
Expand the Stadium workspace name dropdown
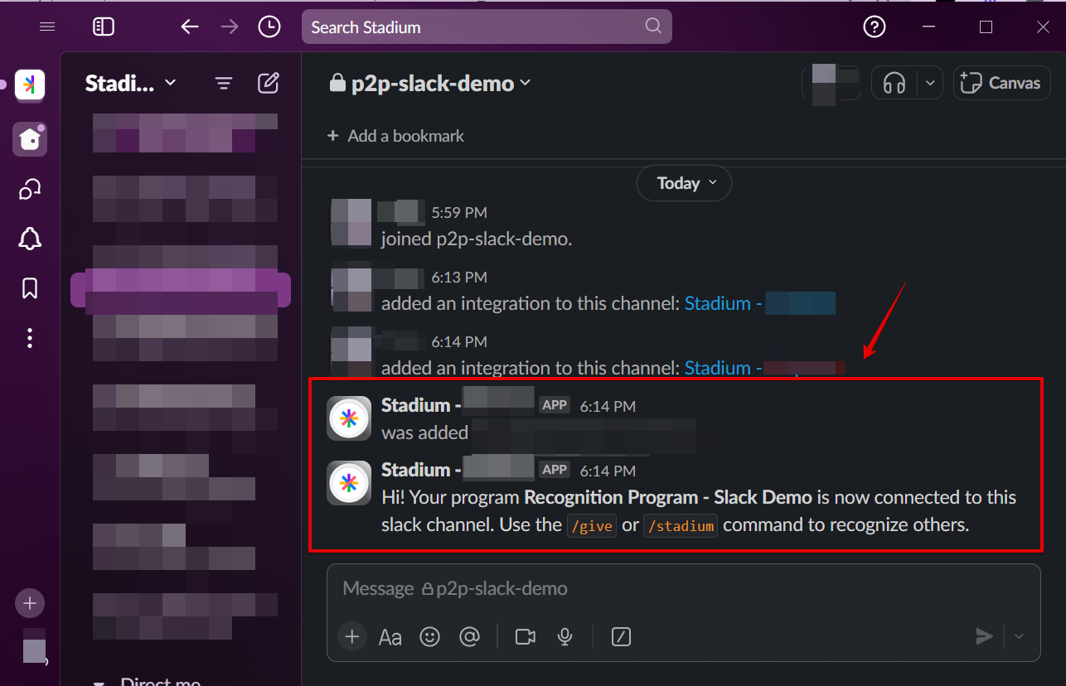tap(131, 83)
